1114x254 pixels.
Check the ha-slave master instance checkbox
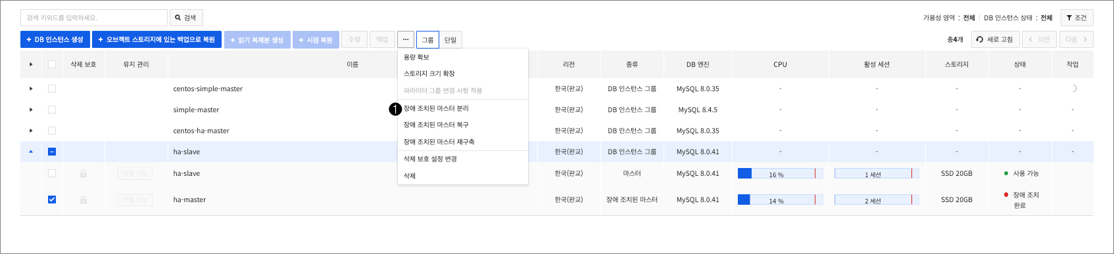coord(52,173)
